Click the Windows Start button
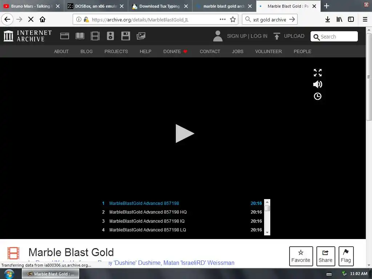The width and height of the screenshot is (372, 279). (x=9, y=274)
